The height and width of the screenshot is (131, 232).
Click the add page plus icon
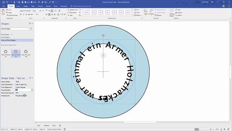pos(60,126)
